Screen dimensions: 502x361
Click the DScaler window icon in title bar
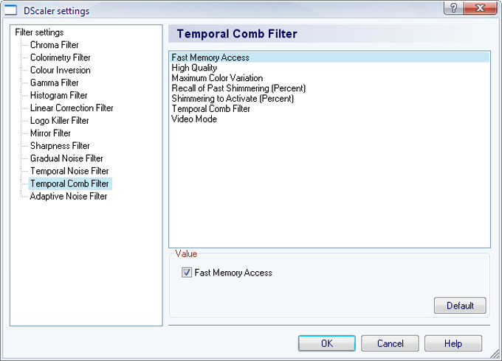pyautogui.click(x=10, y=10)
